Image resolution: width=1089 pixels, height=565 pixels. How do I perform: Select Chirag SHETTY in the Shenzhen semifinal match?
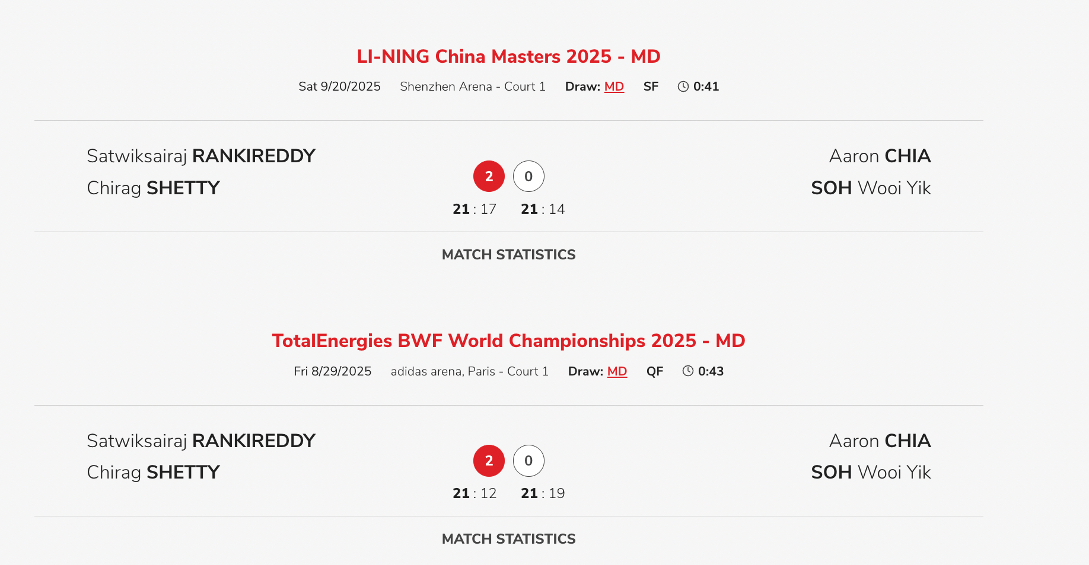coord(153,188)
